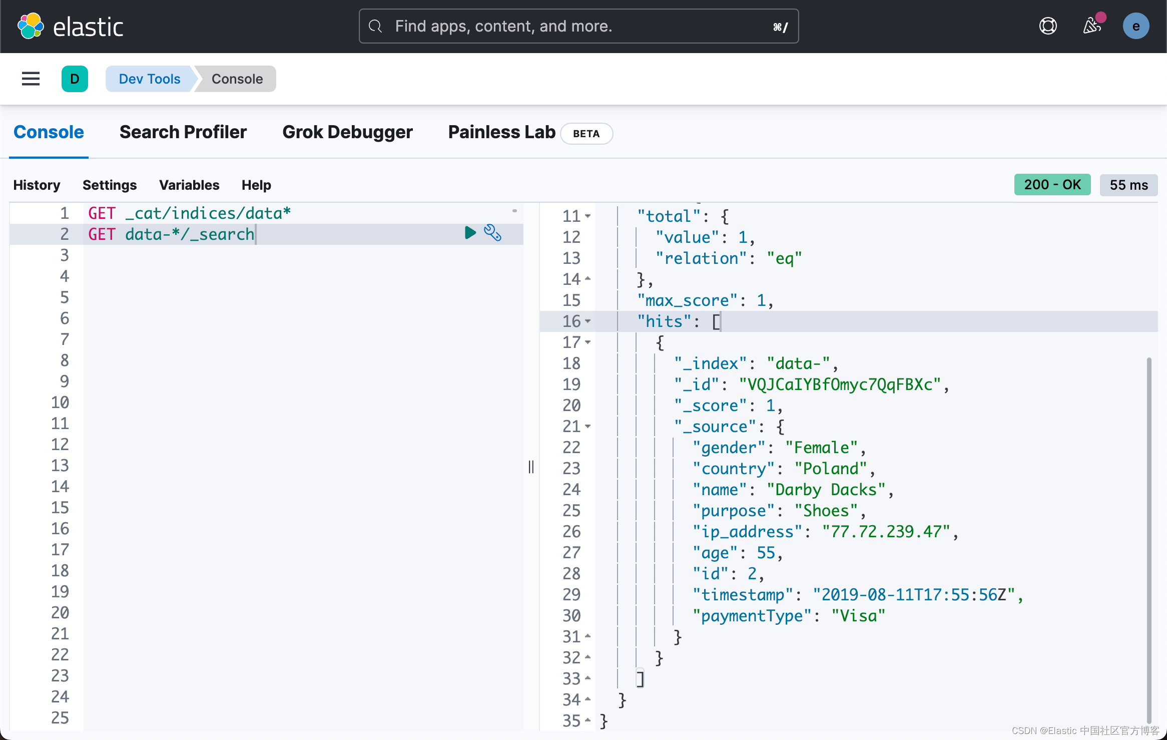Open the Help menu in Dev Tools
The image size is (1167, 740).
pyautogui.click(x=255, y=185)
